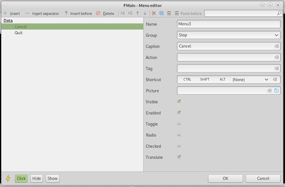Click the copy icon in toolbar

162,13
